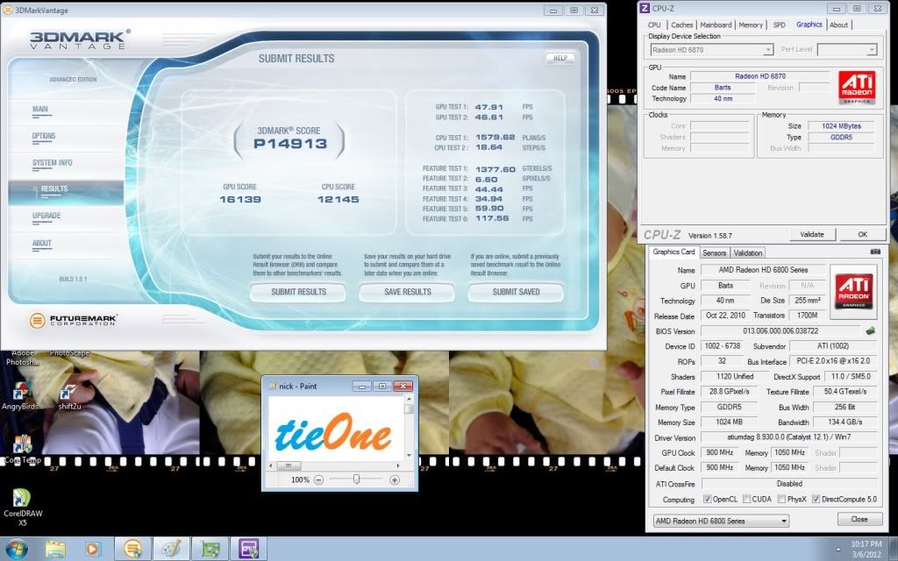Click Driver Version field in GPU-Z

coord(788,437)
